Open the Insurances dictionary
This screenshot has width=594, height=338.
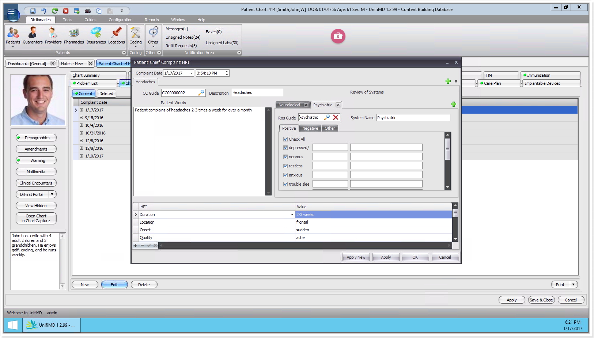pyautogui.click(x=96, y=36)
